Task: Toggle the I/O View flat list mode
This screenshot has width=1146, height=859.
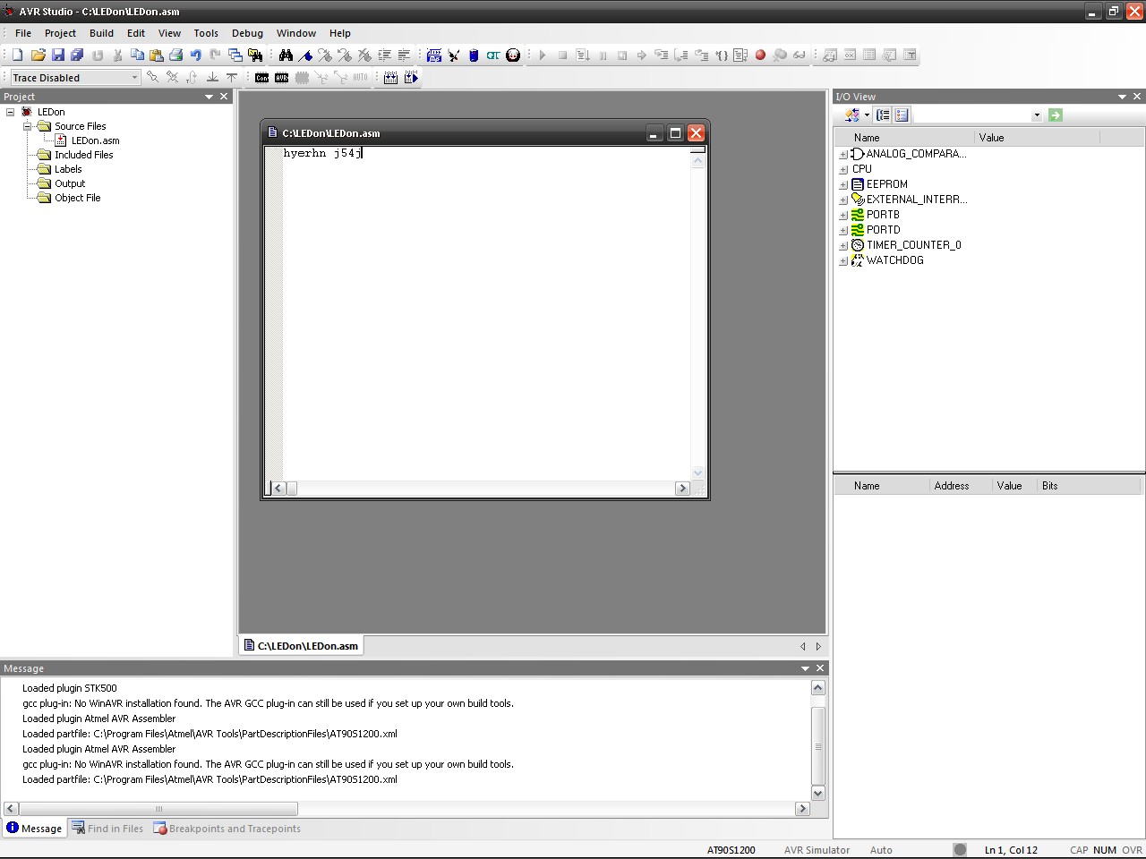Action: click(x=902, y=115)
